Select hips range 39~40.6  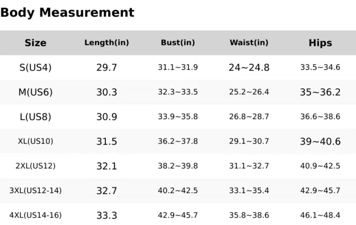[320, 141]
